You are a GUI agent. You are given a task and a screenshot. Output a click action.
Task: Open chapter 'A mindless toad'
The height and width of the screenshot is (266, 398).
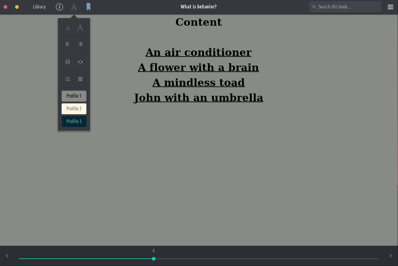tap(198, 83)
